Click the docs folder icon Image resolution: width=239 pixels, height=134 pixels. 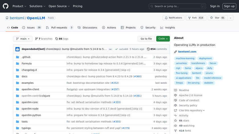point(18,76)
